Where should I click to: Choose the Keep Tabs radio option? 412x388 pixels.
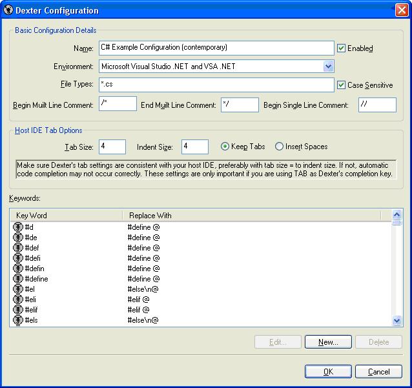pyautogui.click(x=225, y=147)
